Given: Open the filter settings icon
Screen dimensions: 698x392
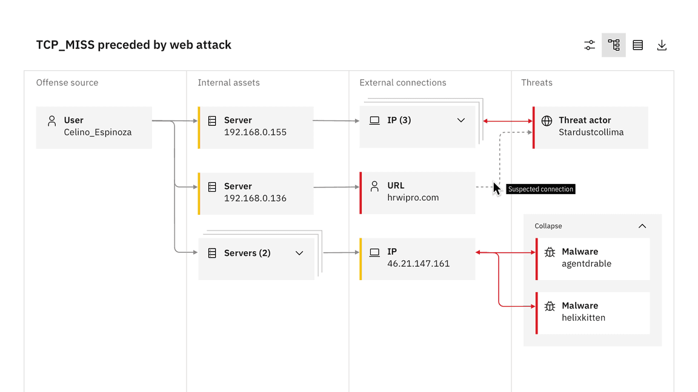Looking at the screenshot, I should (589, 45).
